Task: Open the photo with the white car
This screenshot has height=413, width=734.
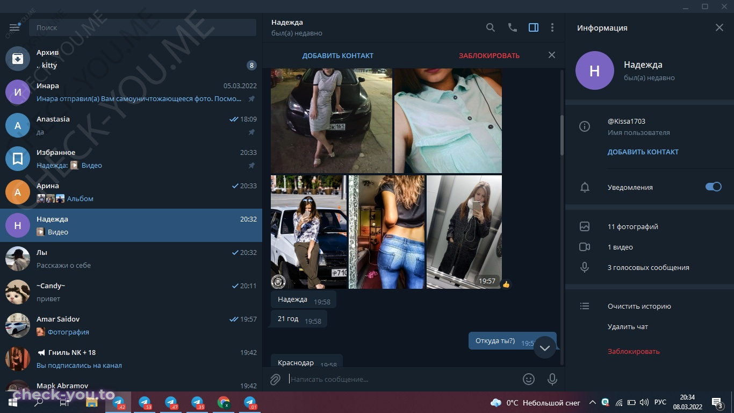Action: point(309,232)
